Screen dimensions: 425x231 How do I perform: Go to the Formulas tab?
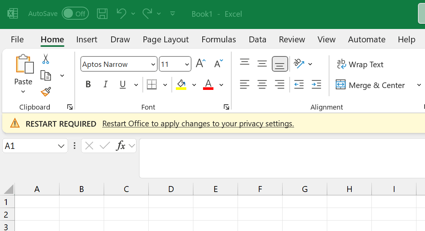(x=219, y=39)
